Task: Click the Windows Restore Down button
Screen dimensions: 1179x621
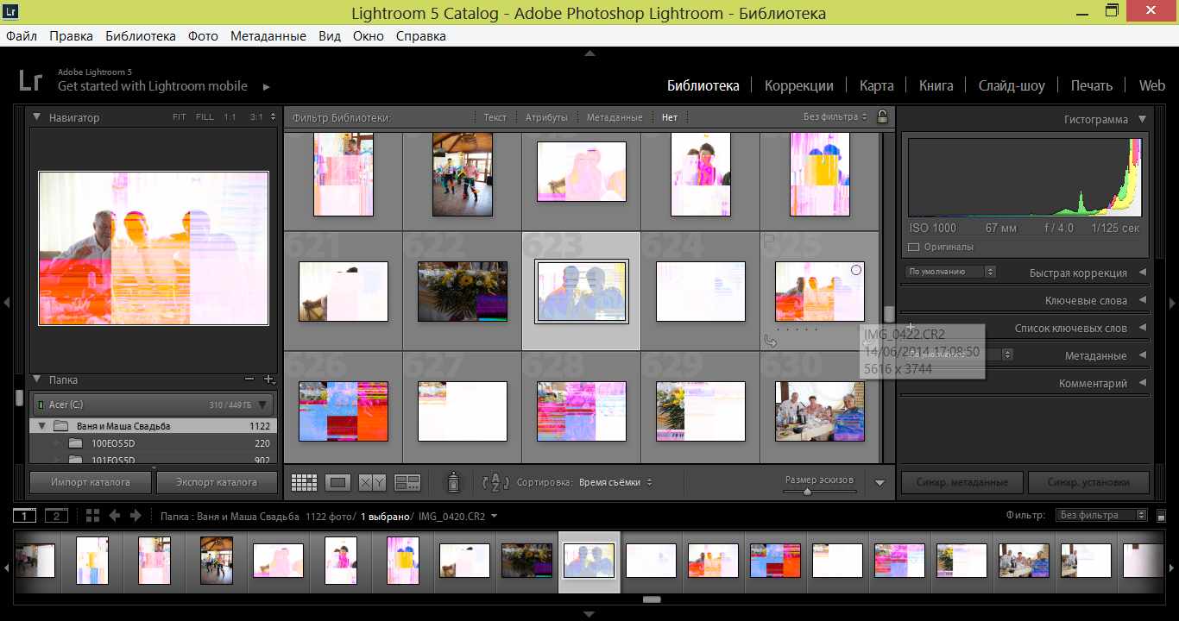Action: (1113, 11)
